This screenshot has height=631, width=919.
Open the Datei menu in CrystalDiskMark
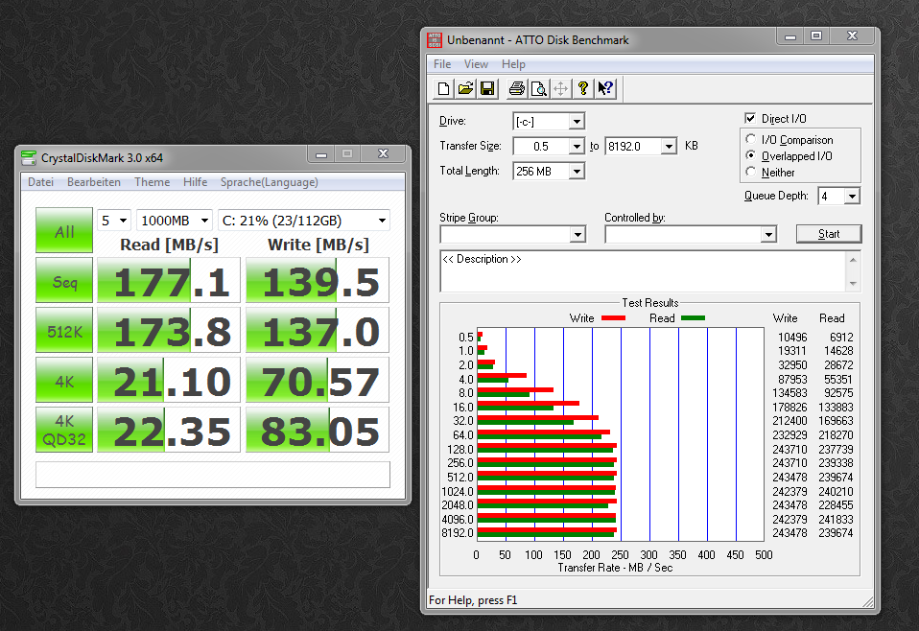coord(40,181)
